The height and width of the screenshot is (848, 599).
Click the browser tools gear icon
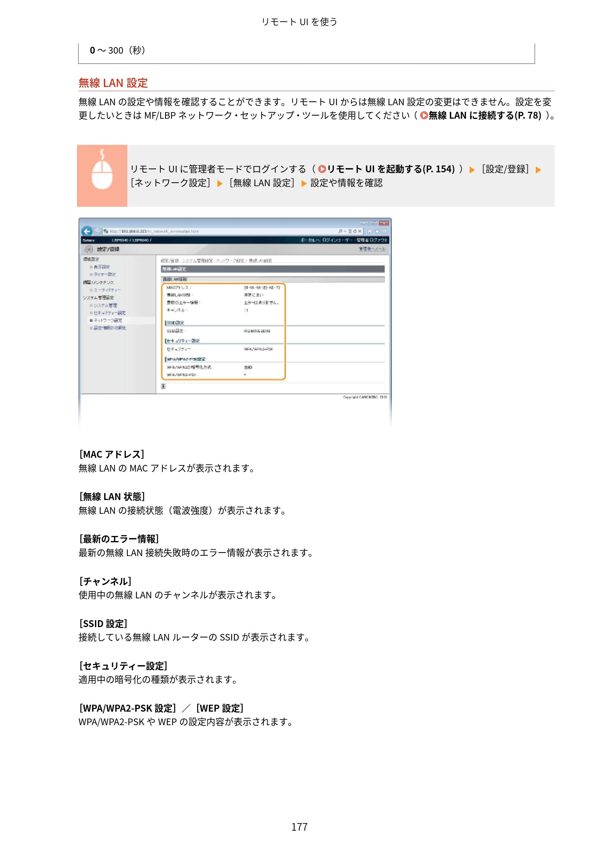point(384,231)
